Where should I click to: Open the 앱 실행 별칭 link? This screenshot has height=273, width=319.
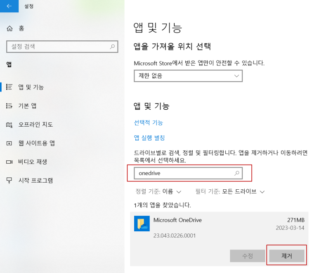[x=149, y=138]
